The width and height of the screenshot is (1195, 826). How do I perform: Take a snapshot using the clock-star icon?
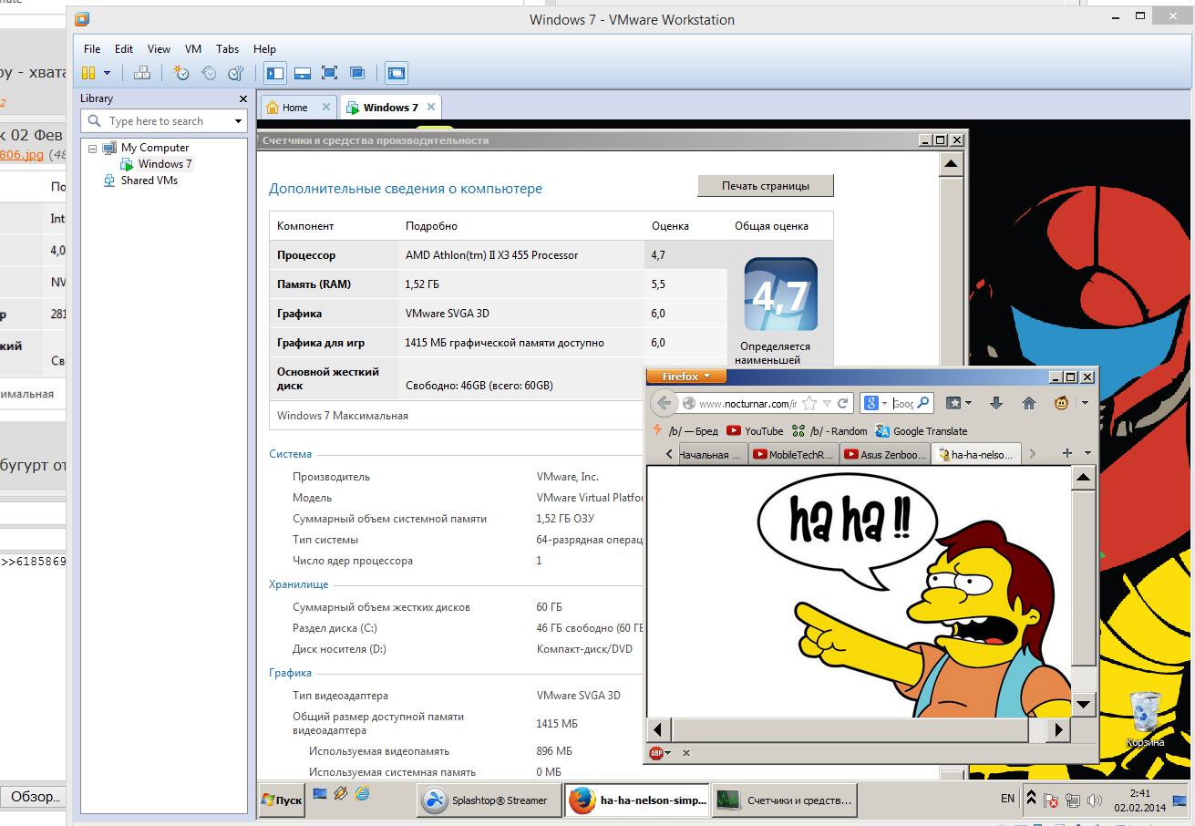click(x=181, y=73)
